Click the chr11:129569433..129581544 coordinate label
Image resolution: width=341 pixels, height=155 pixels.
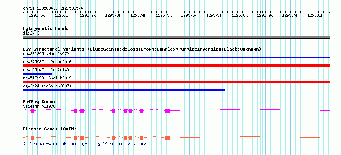(53, 8)
